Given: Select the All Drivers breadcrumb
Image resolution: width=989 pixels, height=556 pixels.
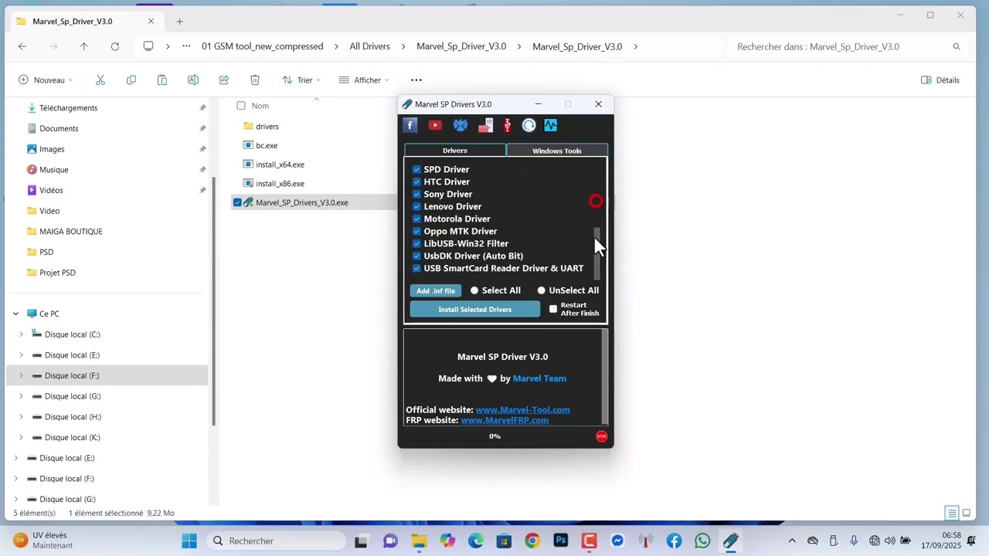Looking at the screenshot, I should tap(369, 46).
